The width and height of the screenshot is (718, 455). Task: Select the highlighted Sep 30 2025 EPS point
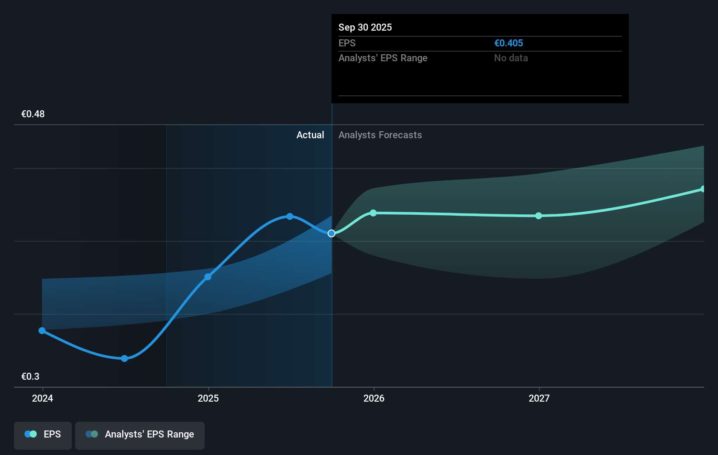(x=331, y=233)
